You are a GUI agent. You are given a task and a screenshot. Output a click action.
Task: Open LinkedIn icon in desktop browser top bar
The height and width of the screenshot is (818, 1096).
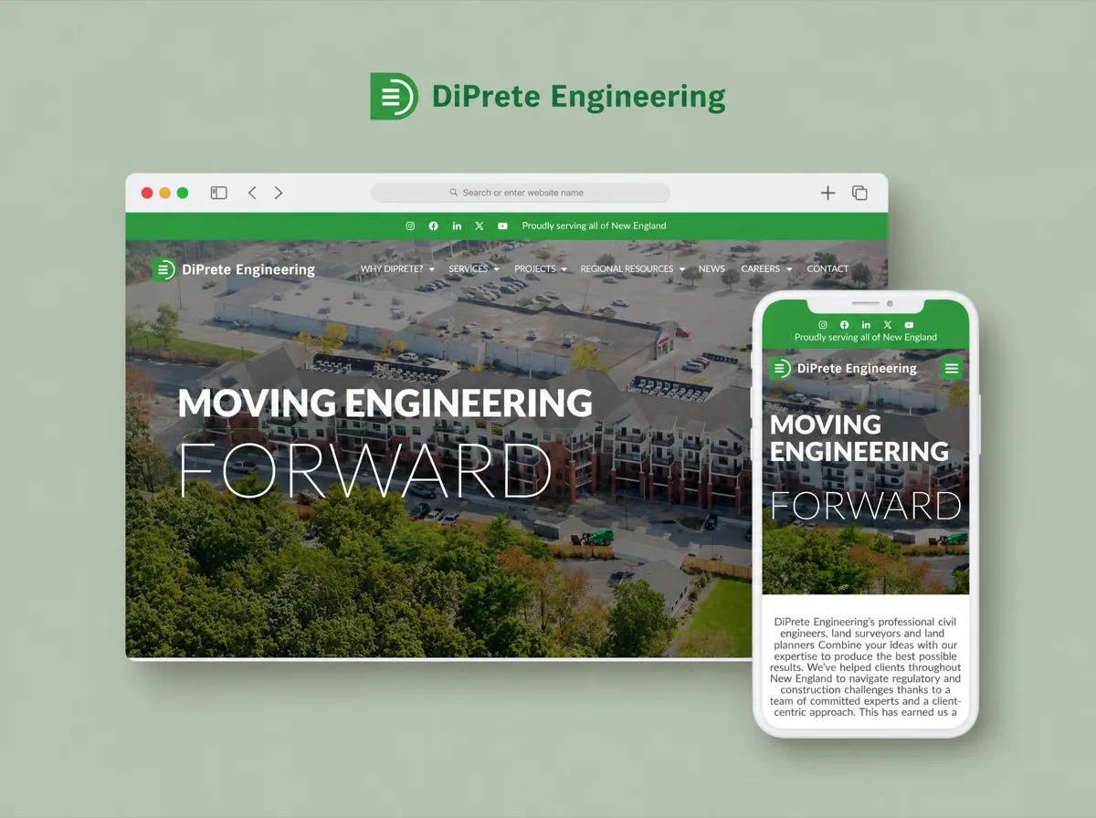click(456, 225)
